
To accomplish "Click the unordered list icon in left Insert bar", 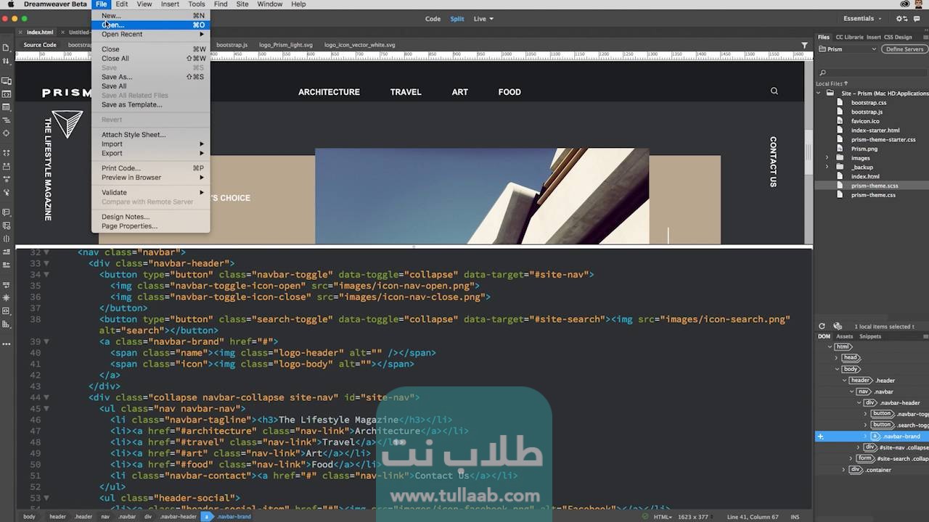I will coord(7,120).
